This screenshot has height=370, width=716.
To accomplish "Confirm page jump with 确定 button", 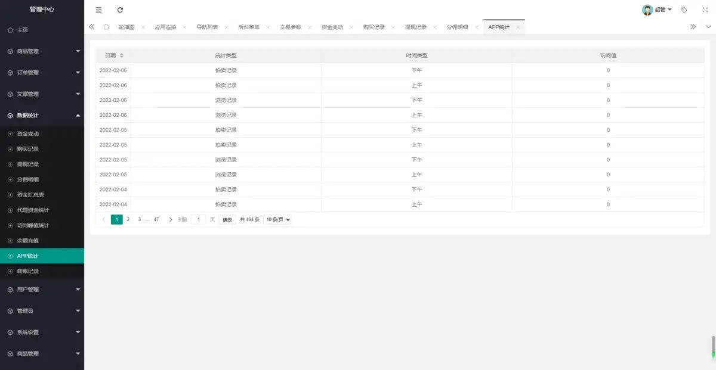I will pyautogui.click(x=227, y=219).
